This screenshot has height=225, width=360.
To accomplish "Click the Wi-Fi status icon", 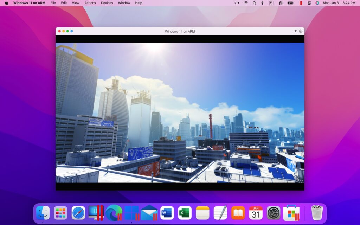I will tap(246, 3).
